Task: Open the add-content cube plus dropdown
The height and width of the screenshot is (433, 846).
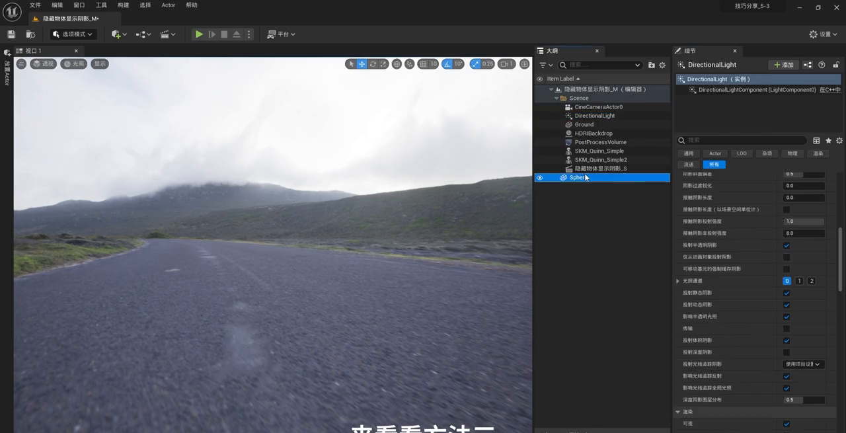Action: 119,34
